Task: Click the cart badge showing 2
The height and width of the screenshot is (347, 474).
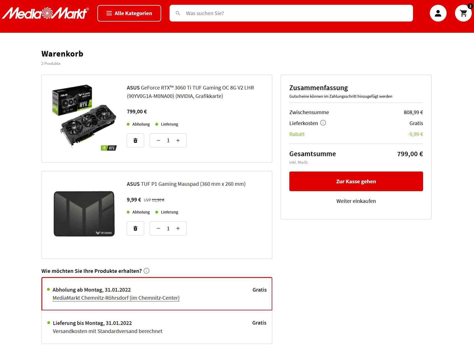Action: tap(470, 6)
